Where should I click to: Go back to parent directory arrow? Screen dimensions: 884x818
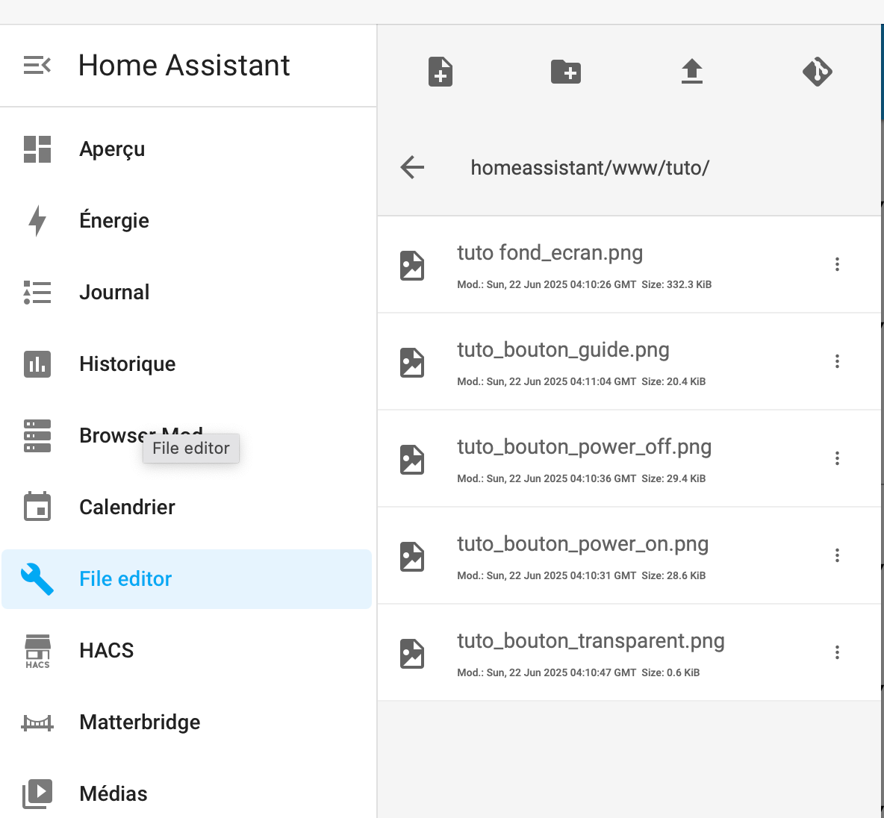pos(412,167)
